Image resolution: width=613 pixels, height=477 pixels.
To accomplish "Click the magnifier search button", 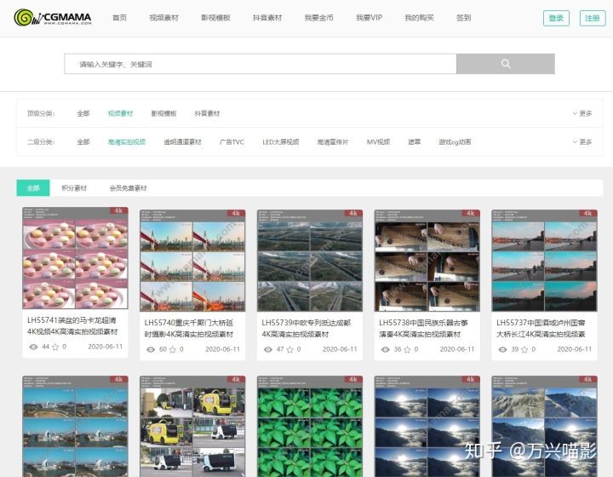I will pyautogui.click(x=505, y=64).
